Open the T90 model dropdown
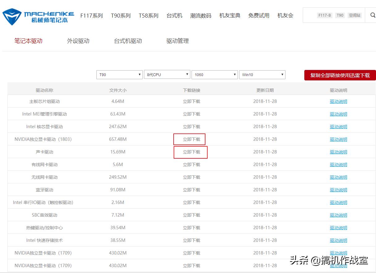The width and height of the screenshot is (376, 273). (x=119, y=74)
